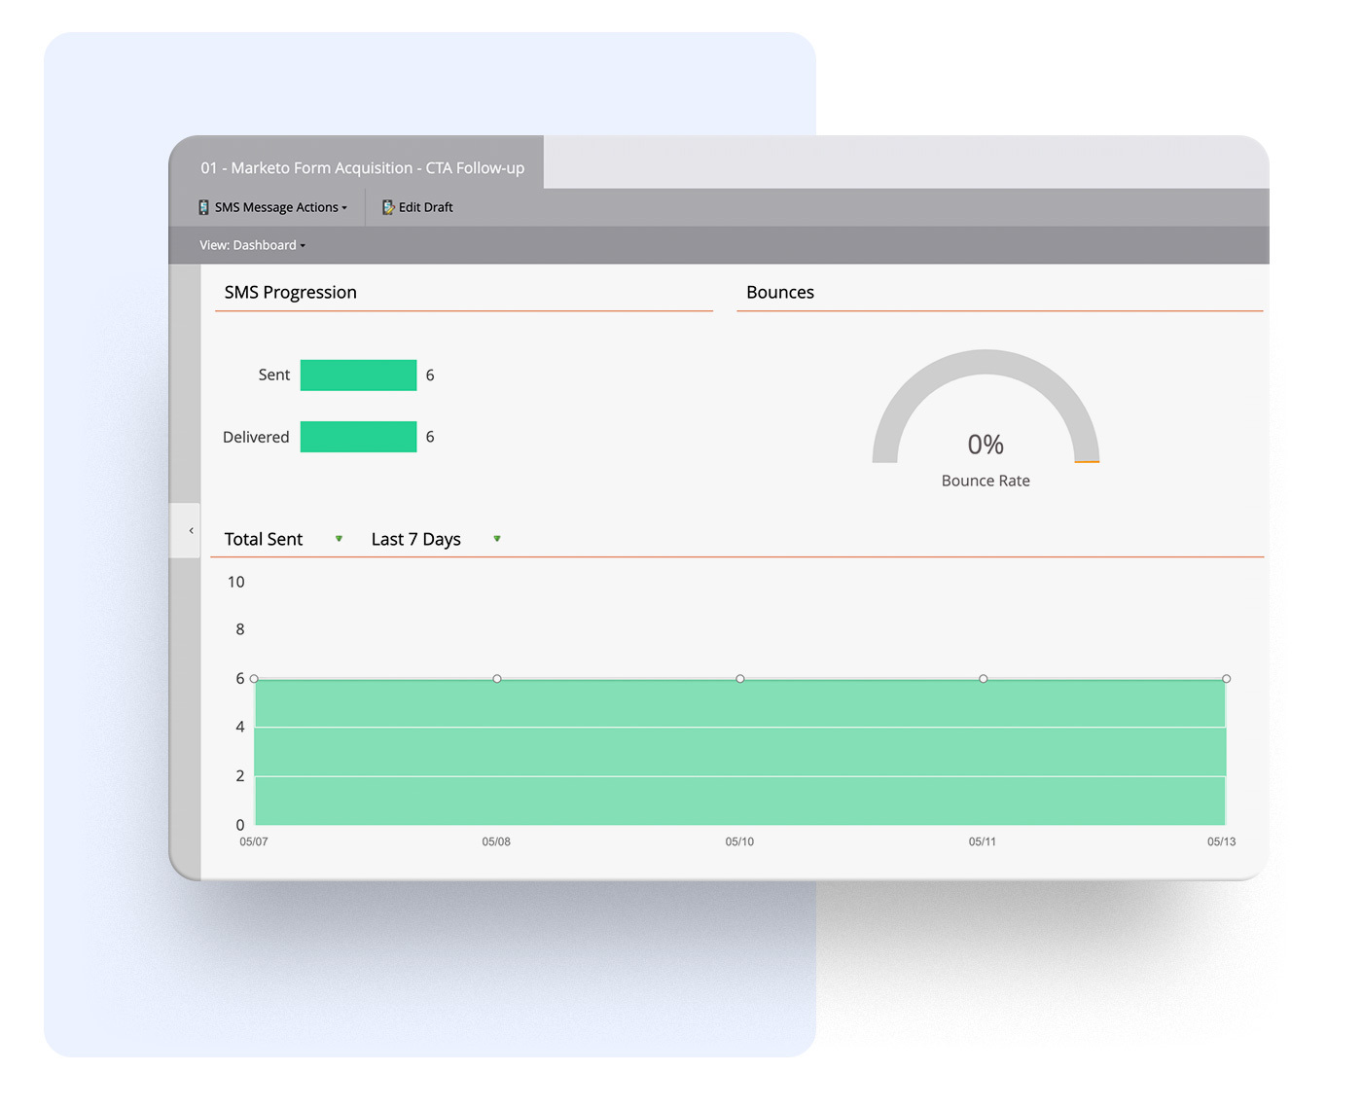Image resolution: width=1362 pixels, height=1107 pixels.
Task: Click the Sent green progress bar
Action: point(358,375)
